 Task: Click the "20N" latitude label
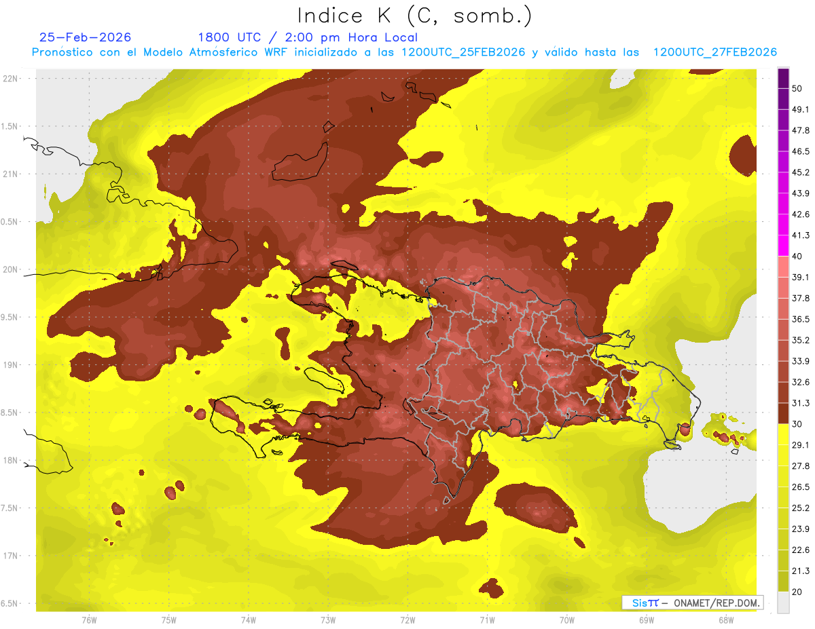(x=10, y=269)
